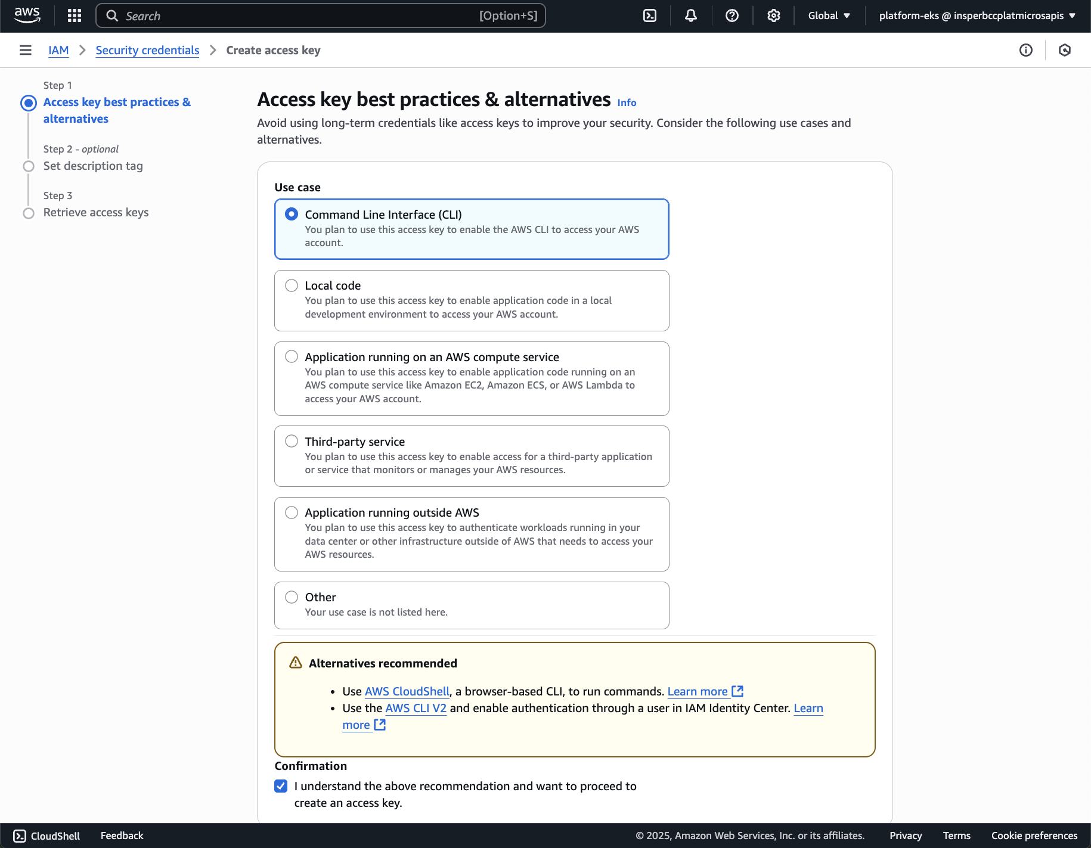This screenshot has height=848, width=1091.
Task: Click into the top Search field
Action: (298, 15)
